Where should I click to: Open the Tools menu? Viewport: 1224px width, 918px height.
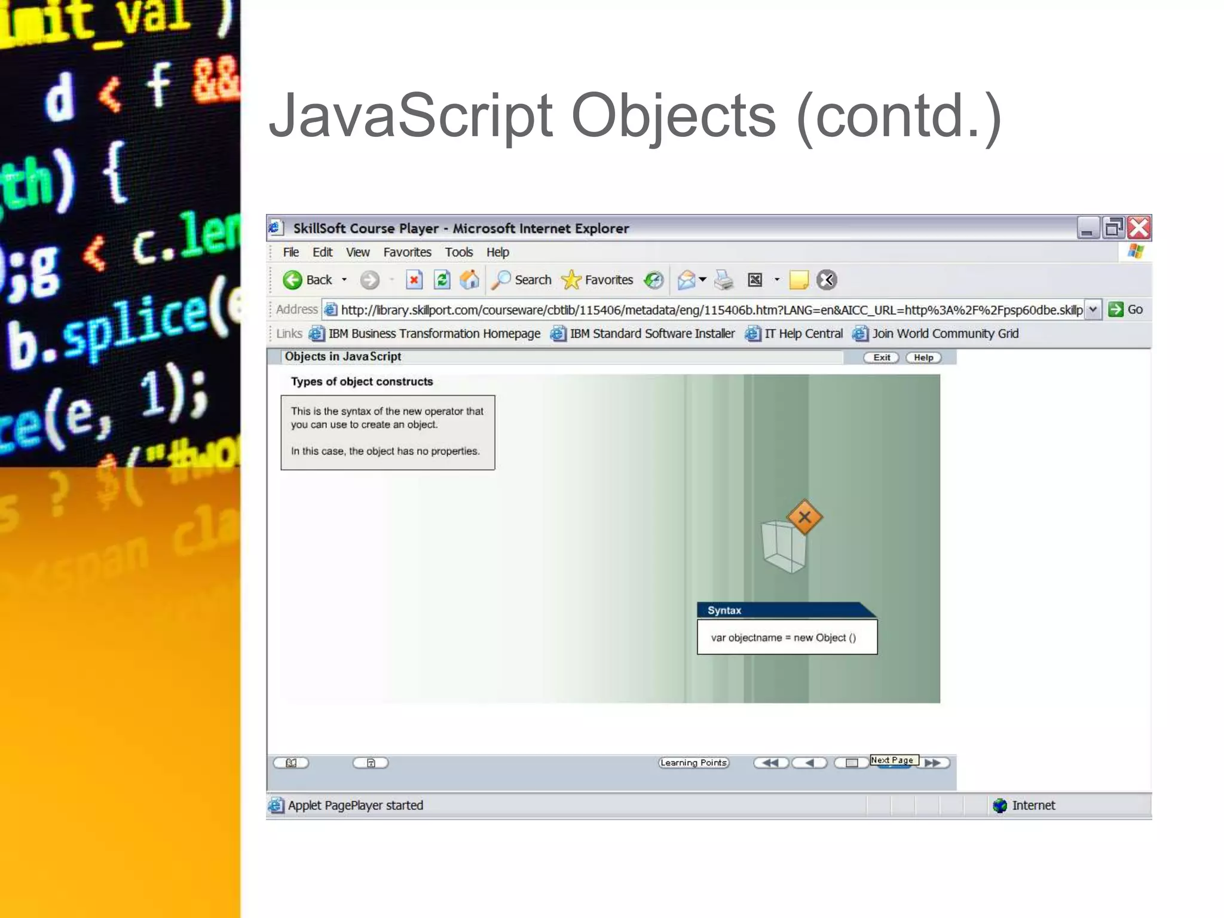[459, 252]
